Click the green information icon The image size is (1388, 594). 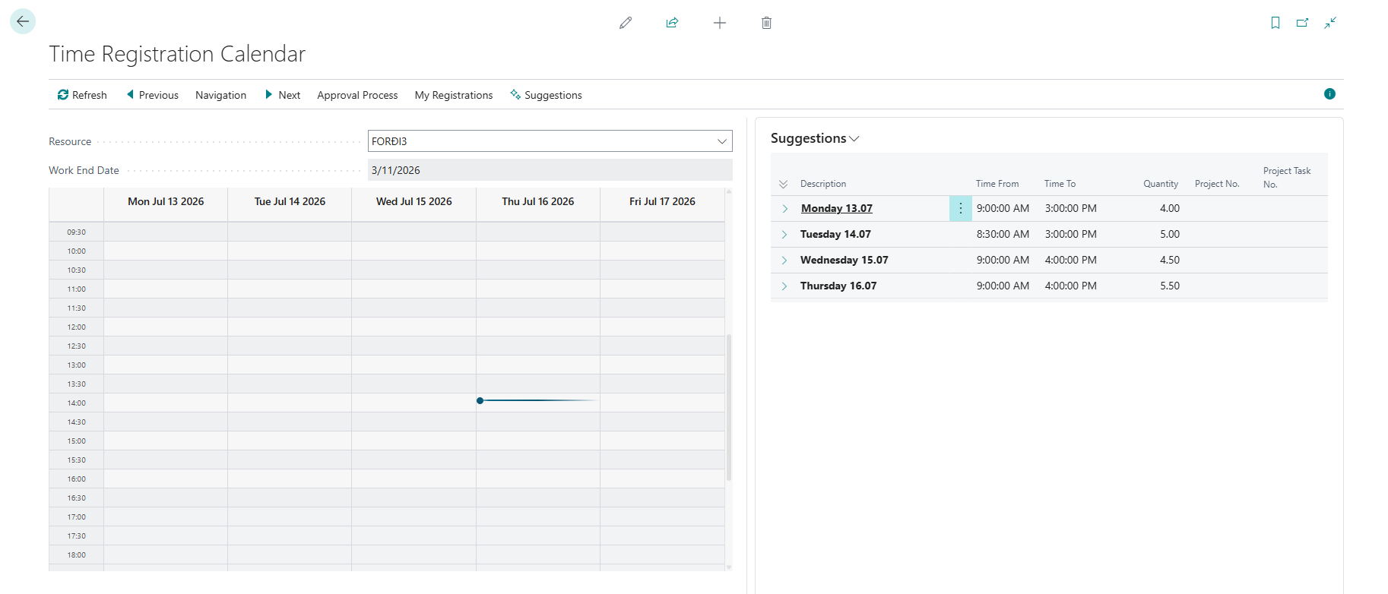pyautogui.click(x=1329, y=94)
